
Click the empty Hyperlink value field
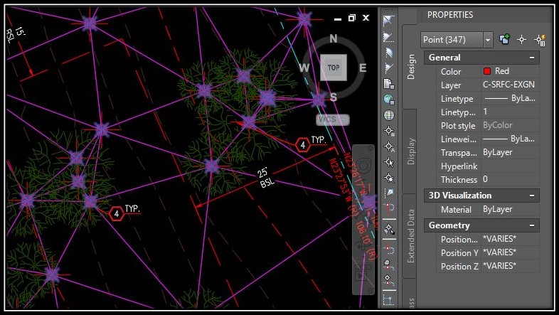coord(510,166)
